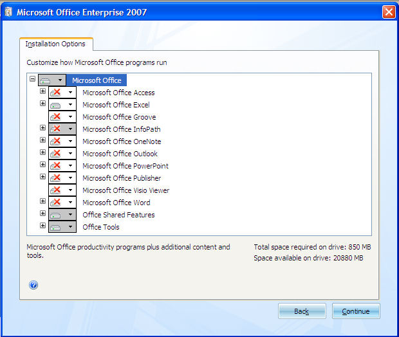
Task: Select Office Tools in the tree
Action: (x=101, y=227)
